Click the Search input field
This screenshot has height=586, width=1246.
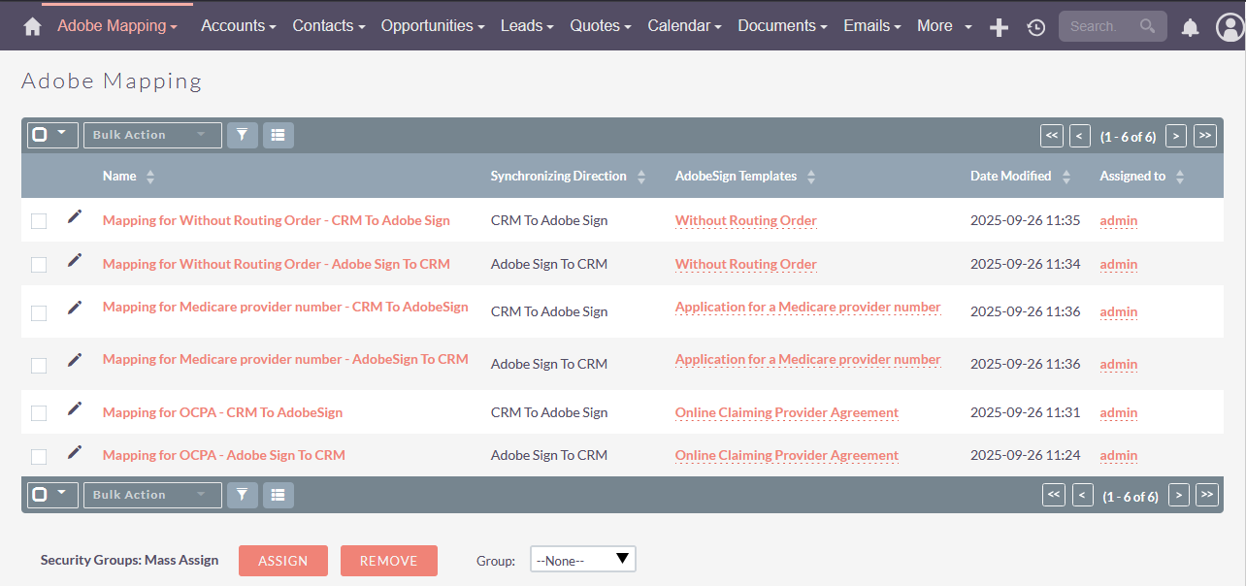tap(1097, 26)
